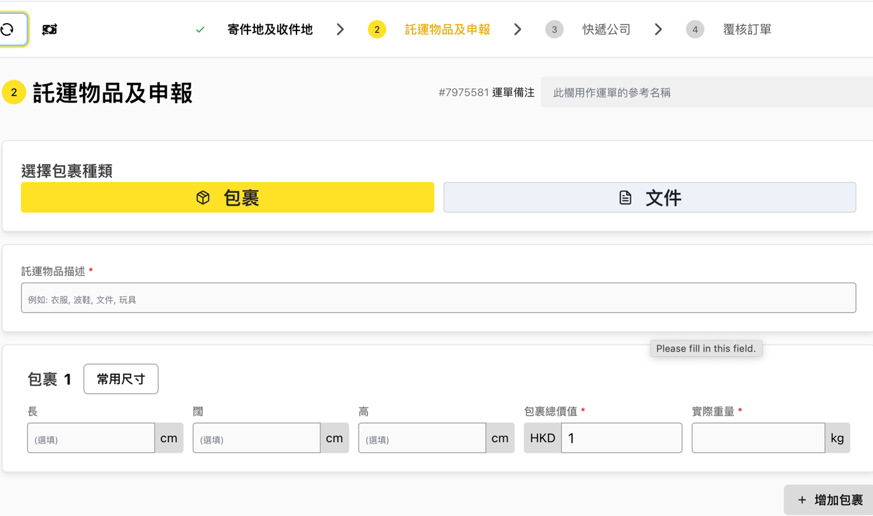This screenshot has height=516, width=873.
Task: Click the green checkmark beside 寄件地及收件地
Action: pyautogui.click(x=200, y=29)
